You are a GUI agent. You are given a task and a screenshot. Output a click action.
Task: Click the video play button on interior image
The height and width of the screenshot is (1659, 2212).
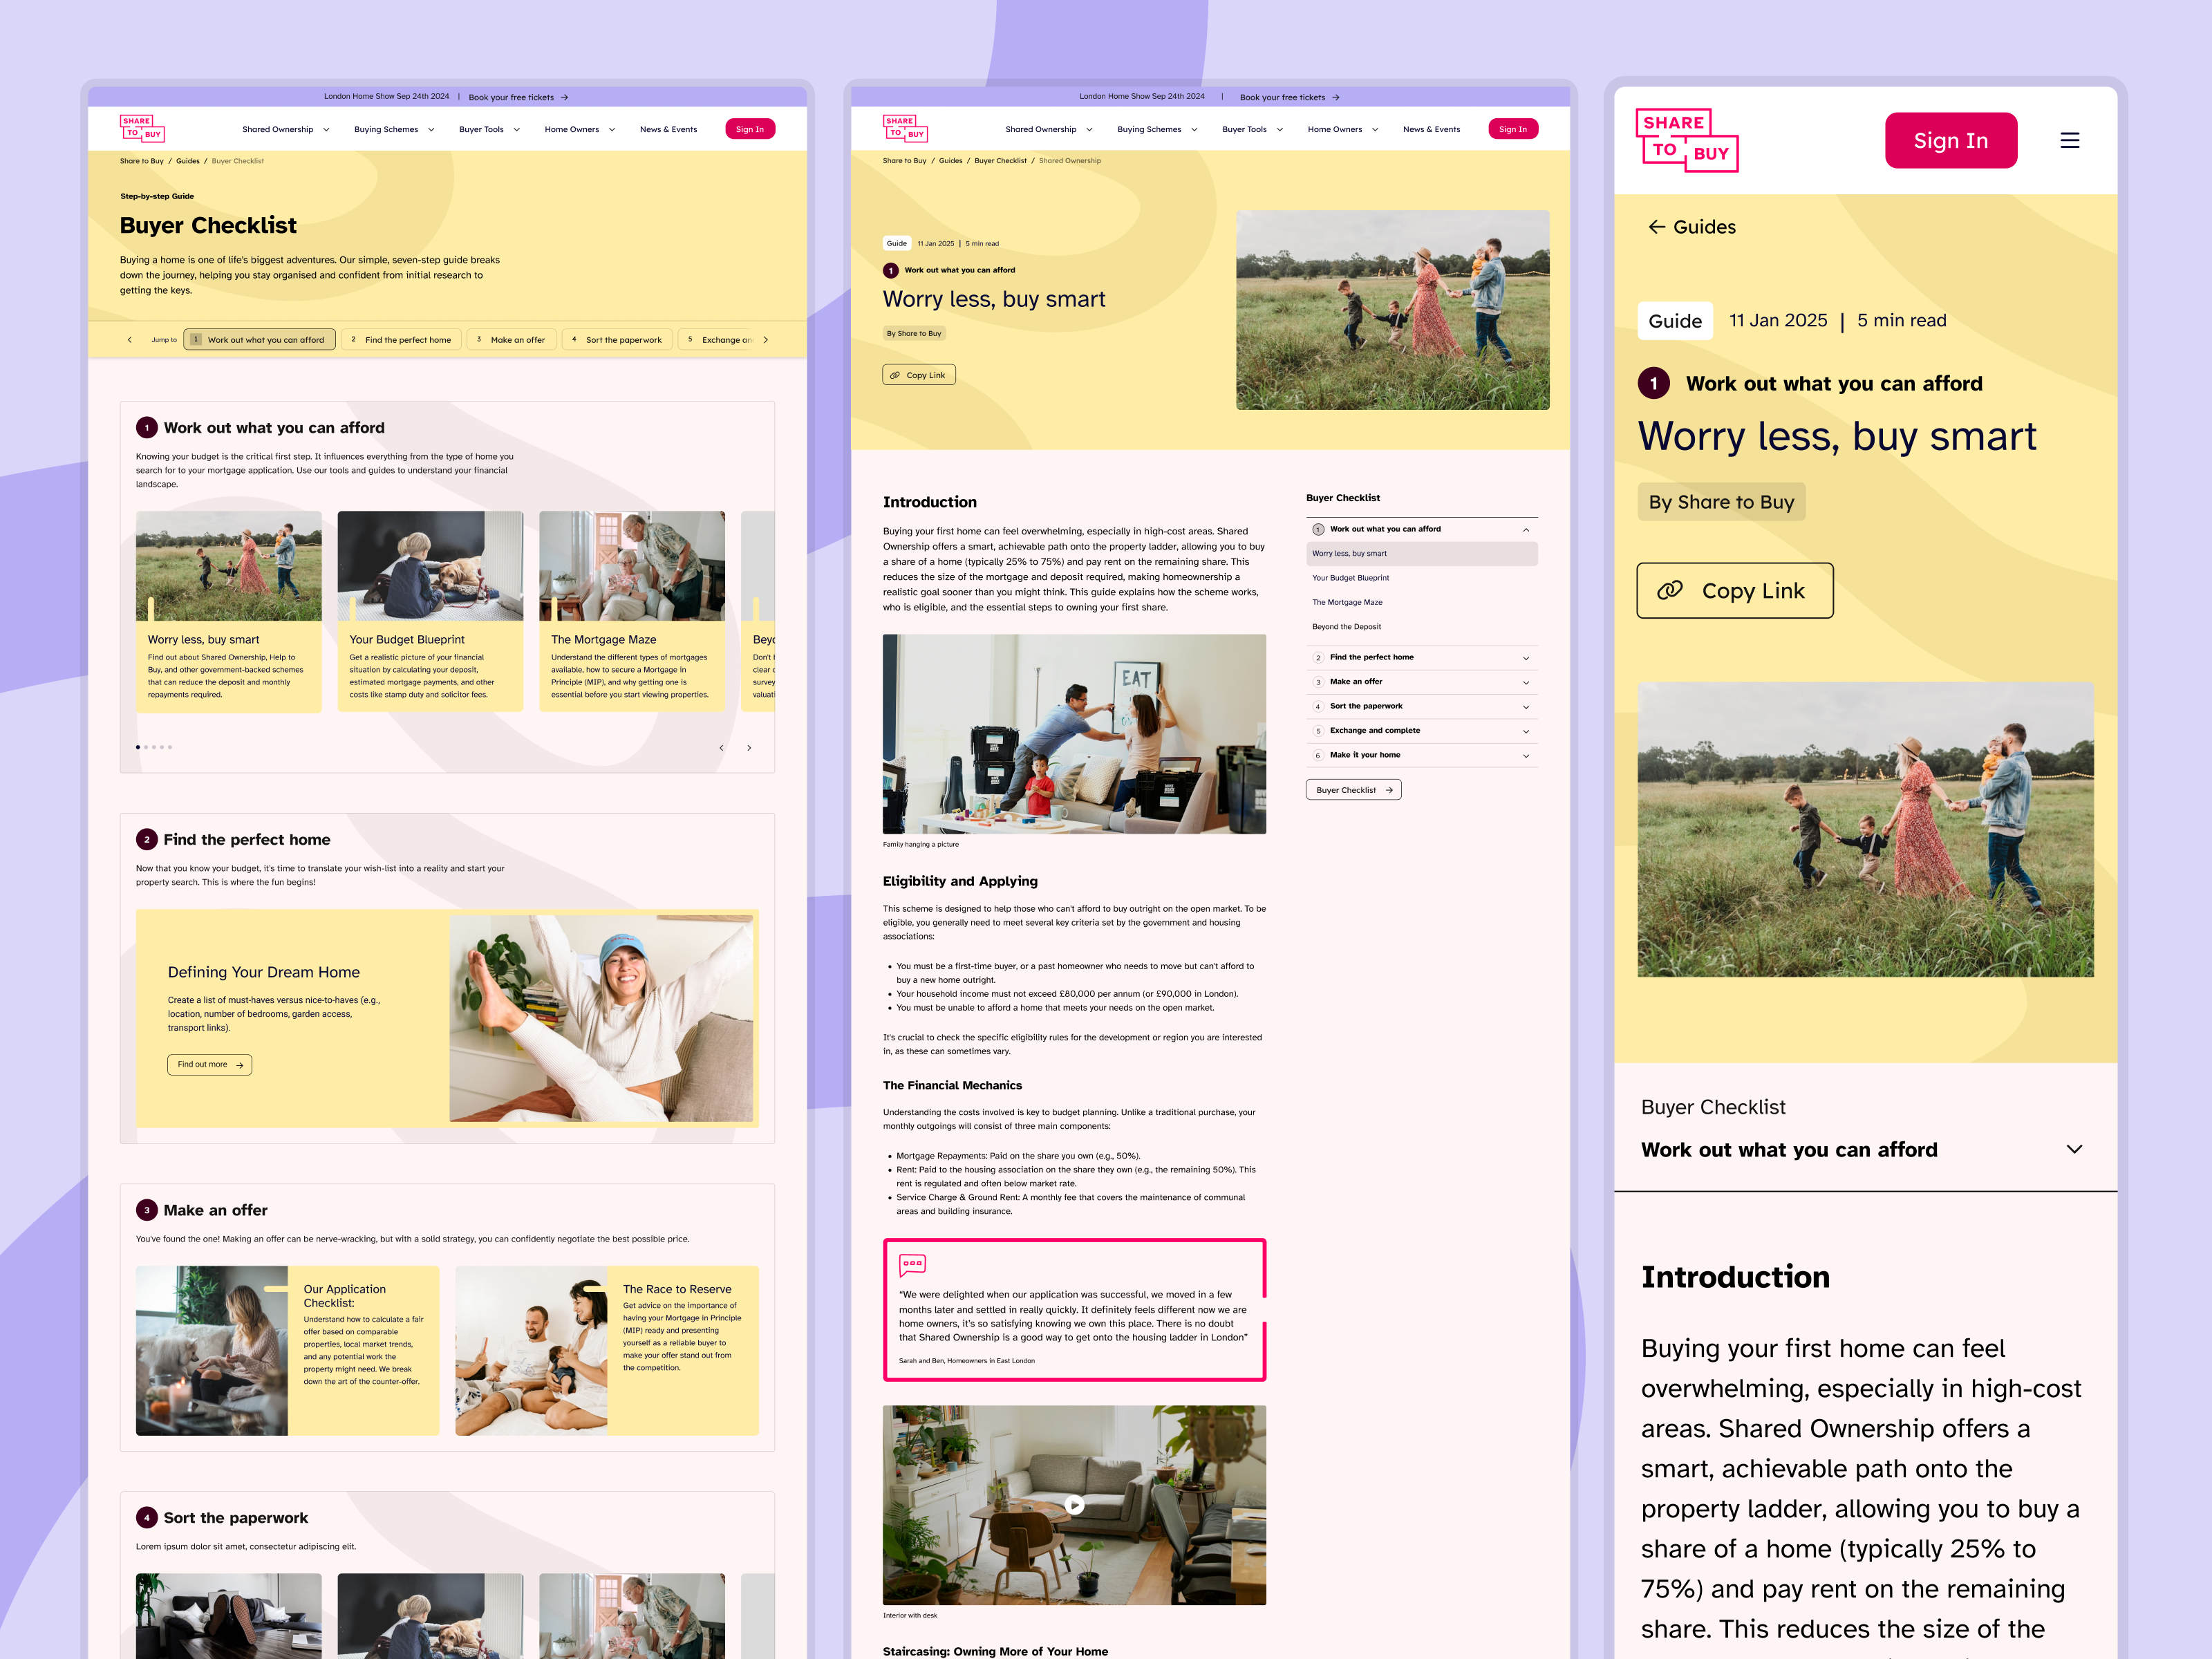(x=1074, y=1504)
